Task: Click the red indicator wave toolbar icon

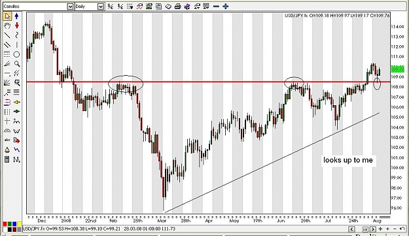Action: point(139,7)
